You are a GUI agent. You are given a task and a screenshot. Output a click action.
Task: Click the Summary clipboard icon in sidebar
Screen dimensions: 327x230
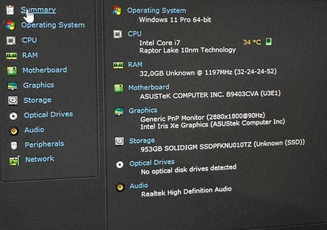coord(10,10)
